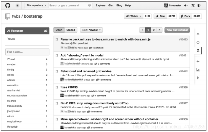View the 63,783 stargazers count
This screenshot has width=208, height=132.
coord(172,16)
